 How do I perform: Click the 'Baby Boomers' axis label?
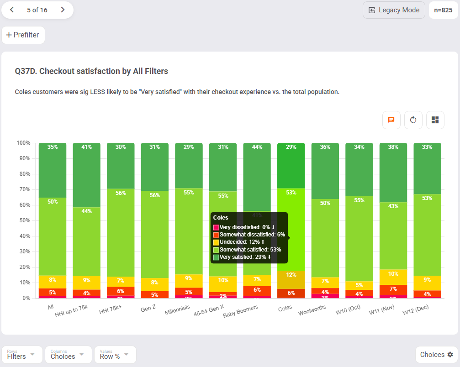[x=241, y=311]
